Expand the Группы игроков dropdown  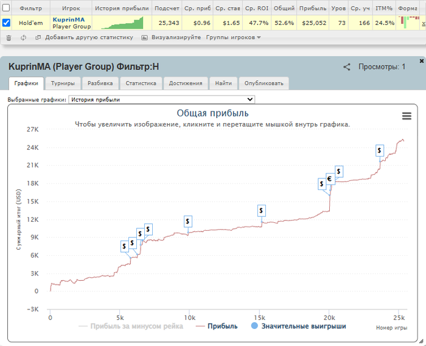pyautogui.click(x=233, y=38)
